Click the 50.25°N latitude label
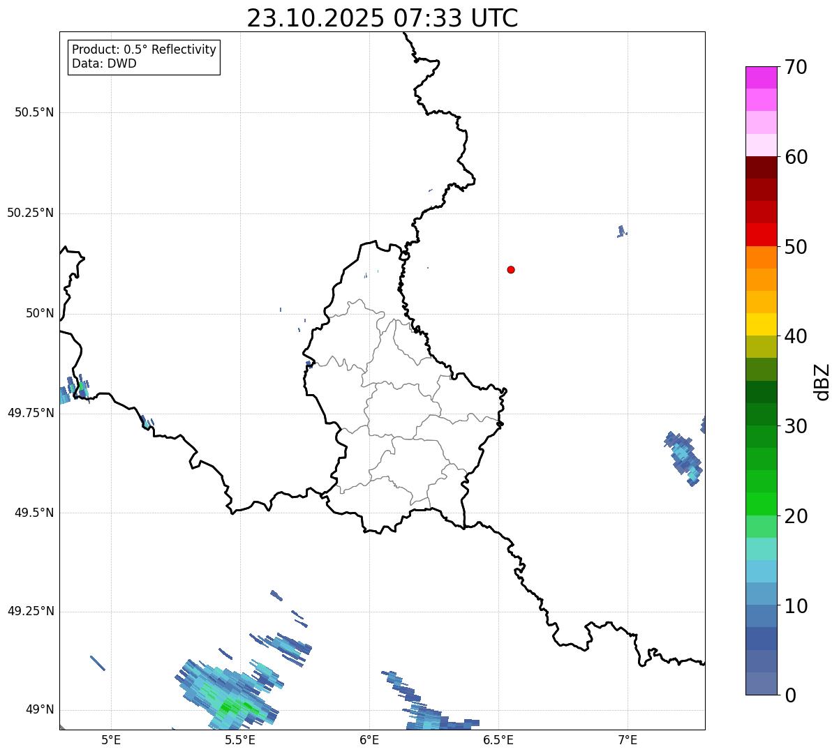Screen dimensions: 839x754 (x=31, y=213)
